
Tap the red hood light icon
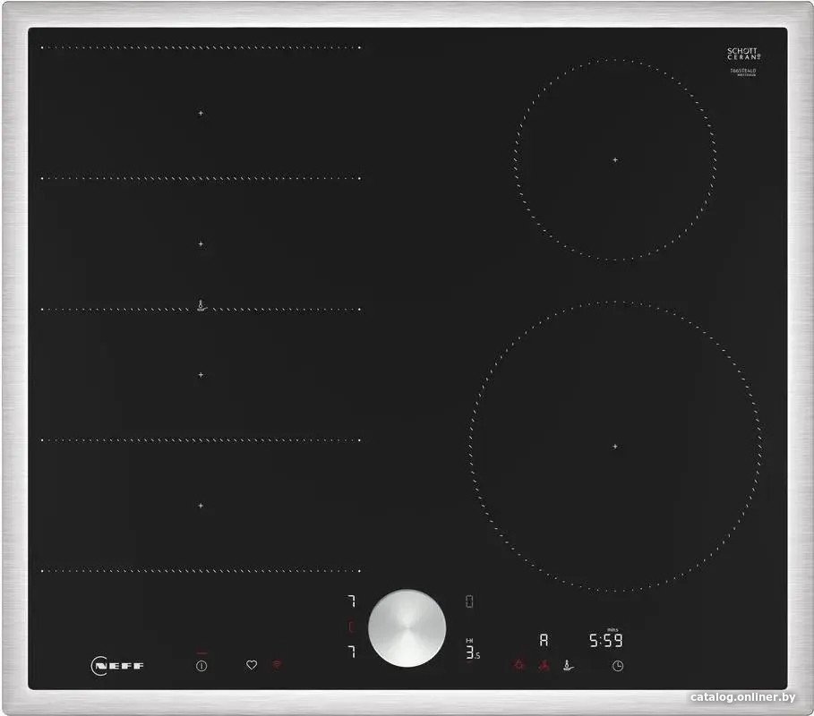pyautogui.click(x=517, y=665)
